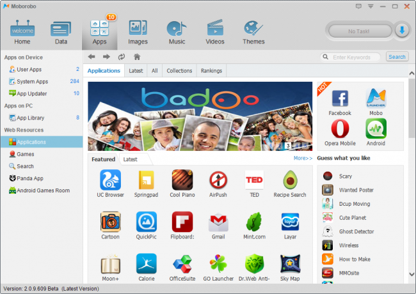Open the Collections tab
The width and height of the screenshot is (416, 294).
pos(179,71)
